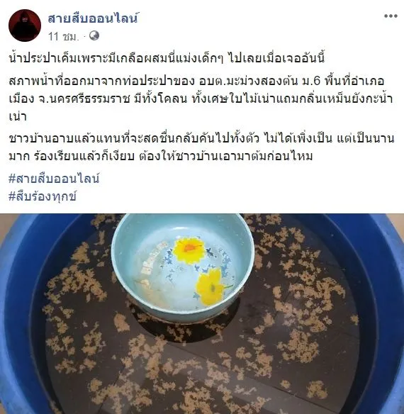Click the globe public-privacy icon
Image resolution: width=404 pixels, height=414 pixels.
(x=94, y=35)
